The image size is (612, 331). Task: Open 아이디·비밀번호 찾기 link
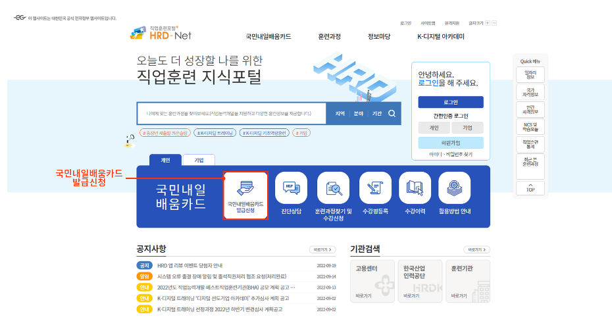(x=450, y=154)
